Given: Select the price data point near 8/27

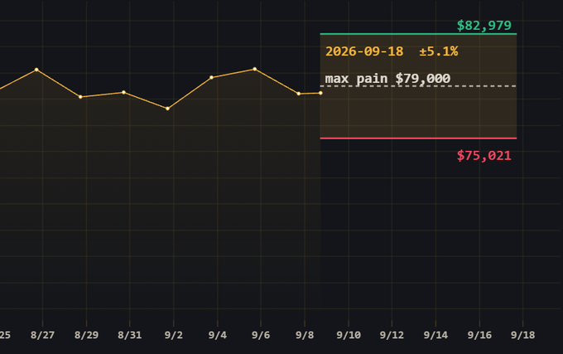Looking at the screenshot, I should pyautogui.click(x=36, y=70).
